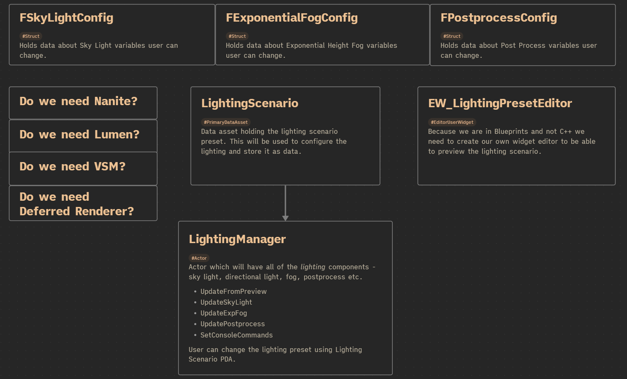Click the LightingScenario heading
The image size is (627, 379).
tap(250, 103)
